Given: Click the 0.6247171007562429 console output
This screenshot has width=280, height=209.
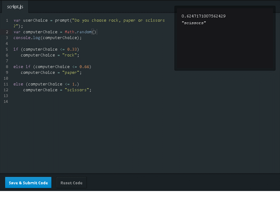Looking at the screenshot, I should click(x=204, y=16).
